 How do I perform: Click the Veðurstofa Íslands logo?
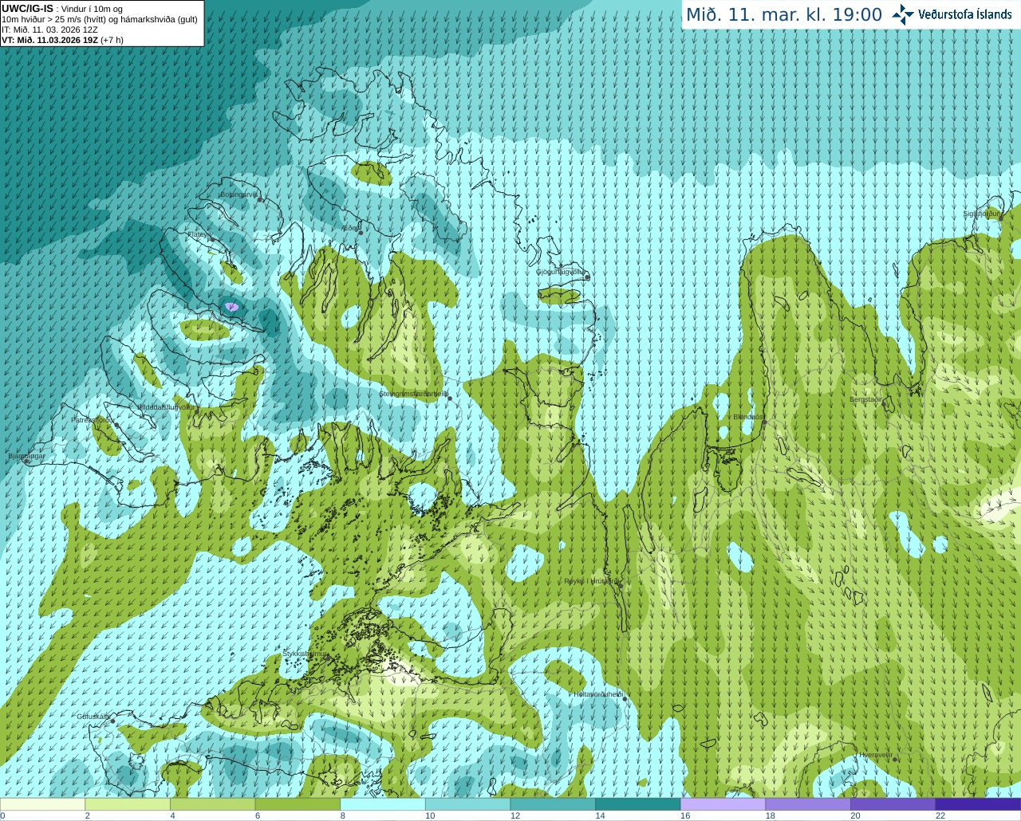pos(952,14)
